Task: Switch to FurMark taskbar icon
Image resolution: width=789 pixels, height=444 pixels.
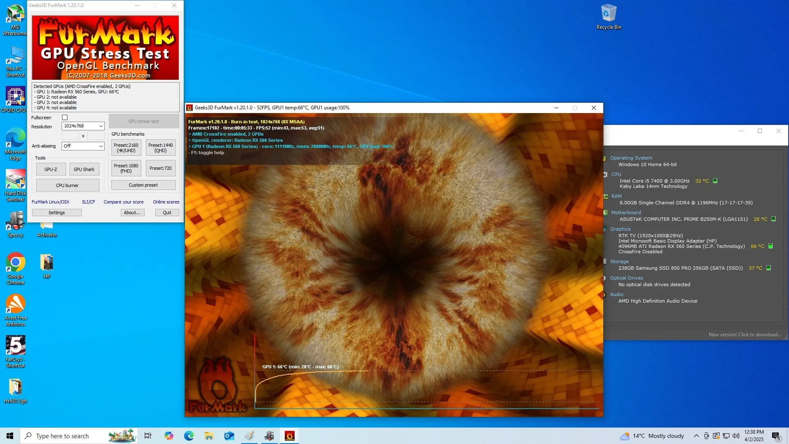Action: (x=290, y=436)
